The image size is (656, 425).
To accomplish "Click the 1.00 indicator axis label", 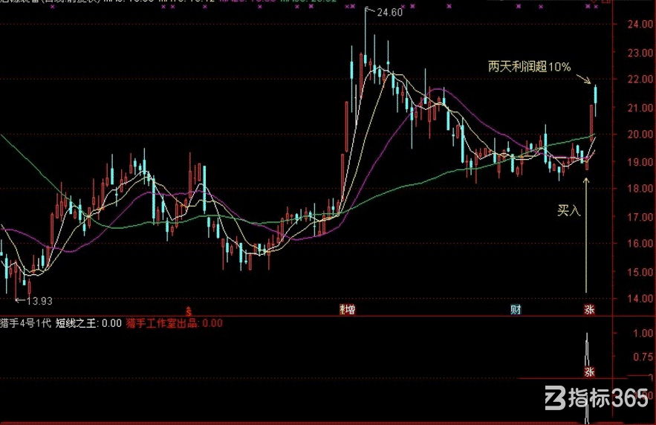I will pyautogui.click(x=643, y=334).
